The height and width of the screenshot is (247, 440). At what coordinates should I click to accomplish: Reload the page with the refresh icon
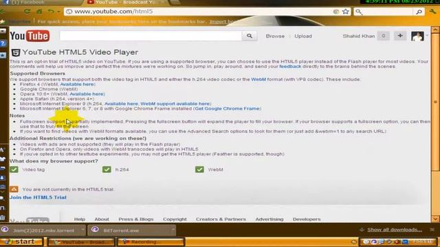coord(27,12)
